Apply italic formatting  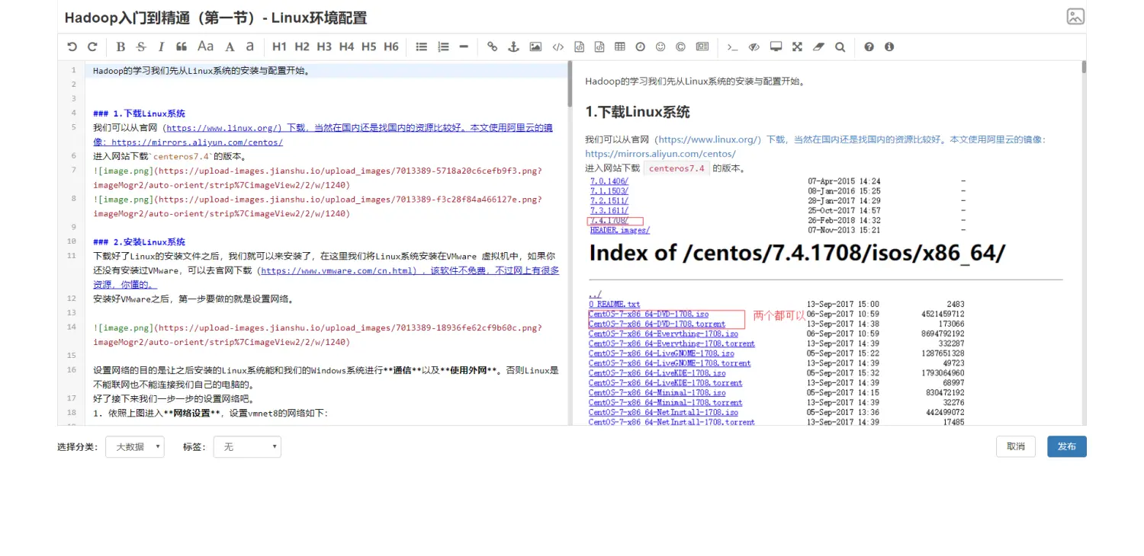point(161,46)
